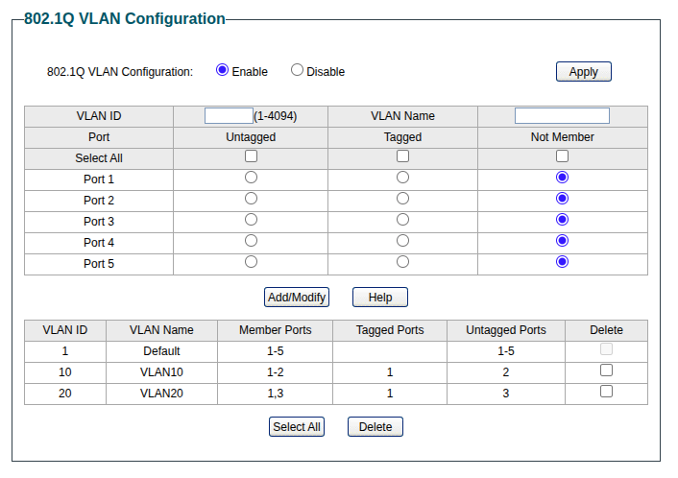This screenshot has width=678, height=478.
Task: Set Port 2 to Not Member
Action: (x=562, y=199)
